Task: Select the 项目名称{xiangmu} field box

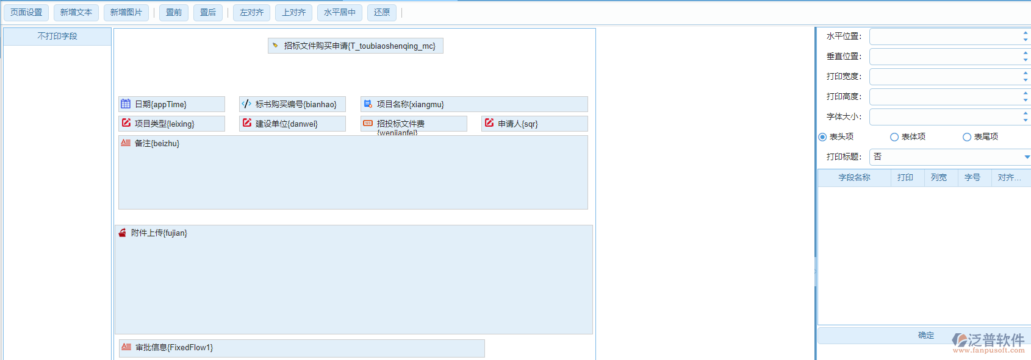Action: [x=474, y=104]
